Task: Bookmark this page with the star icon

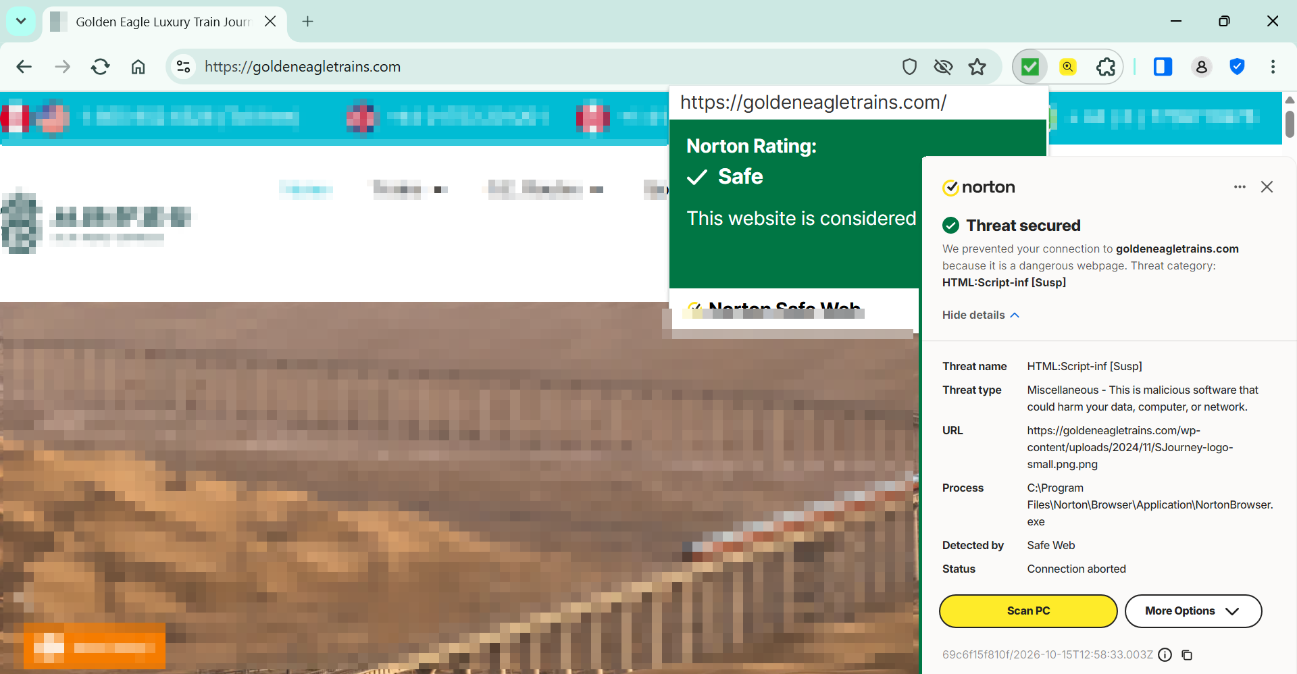Action: (x=977, y=67)
